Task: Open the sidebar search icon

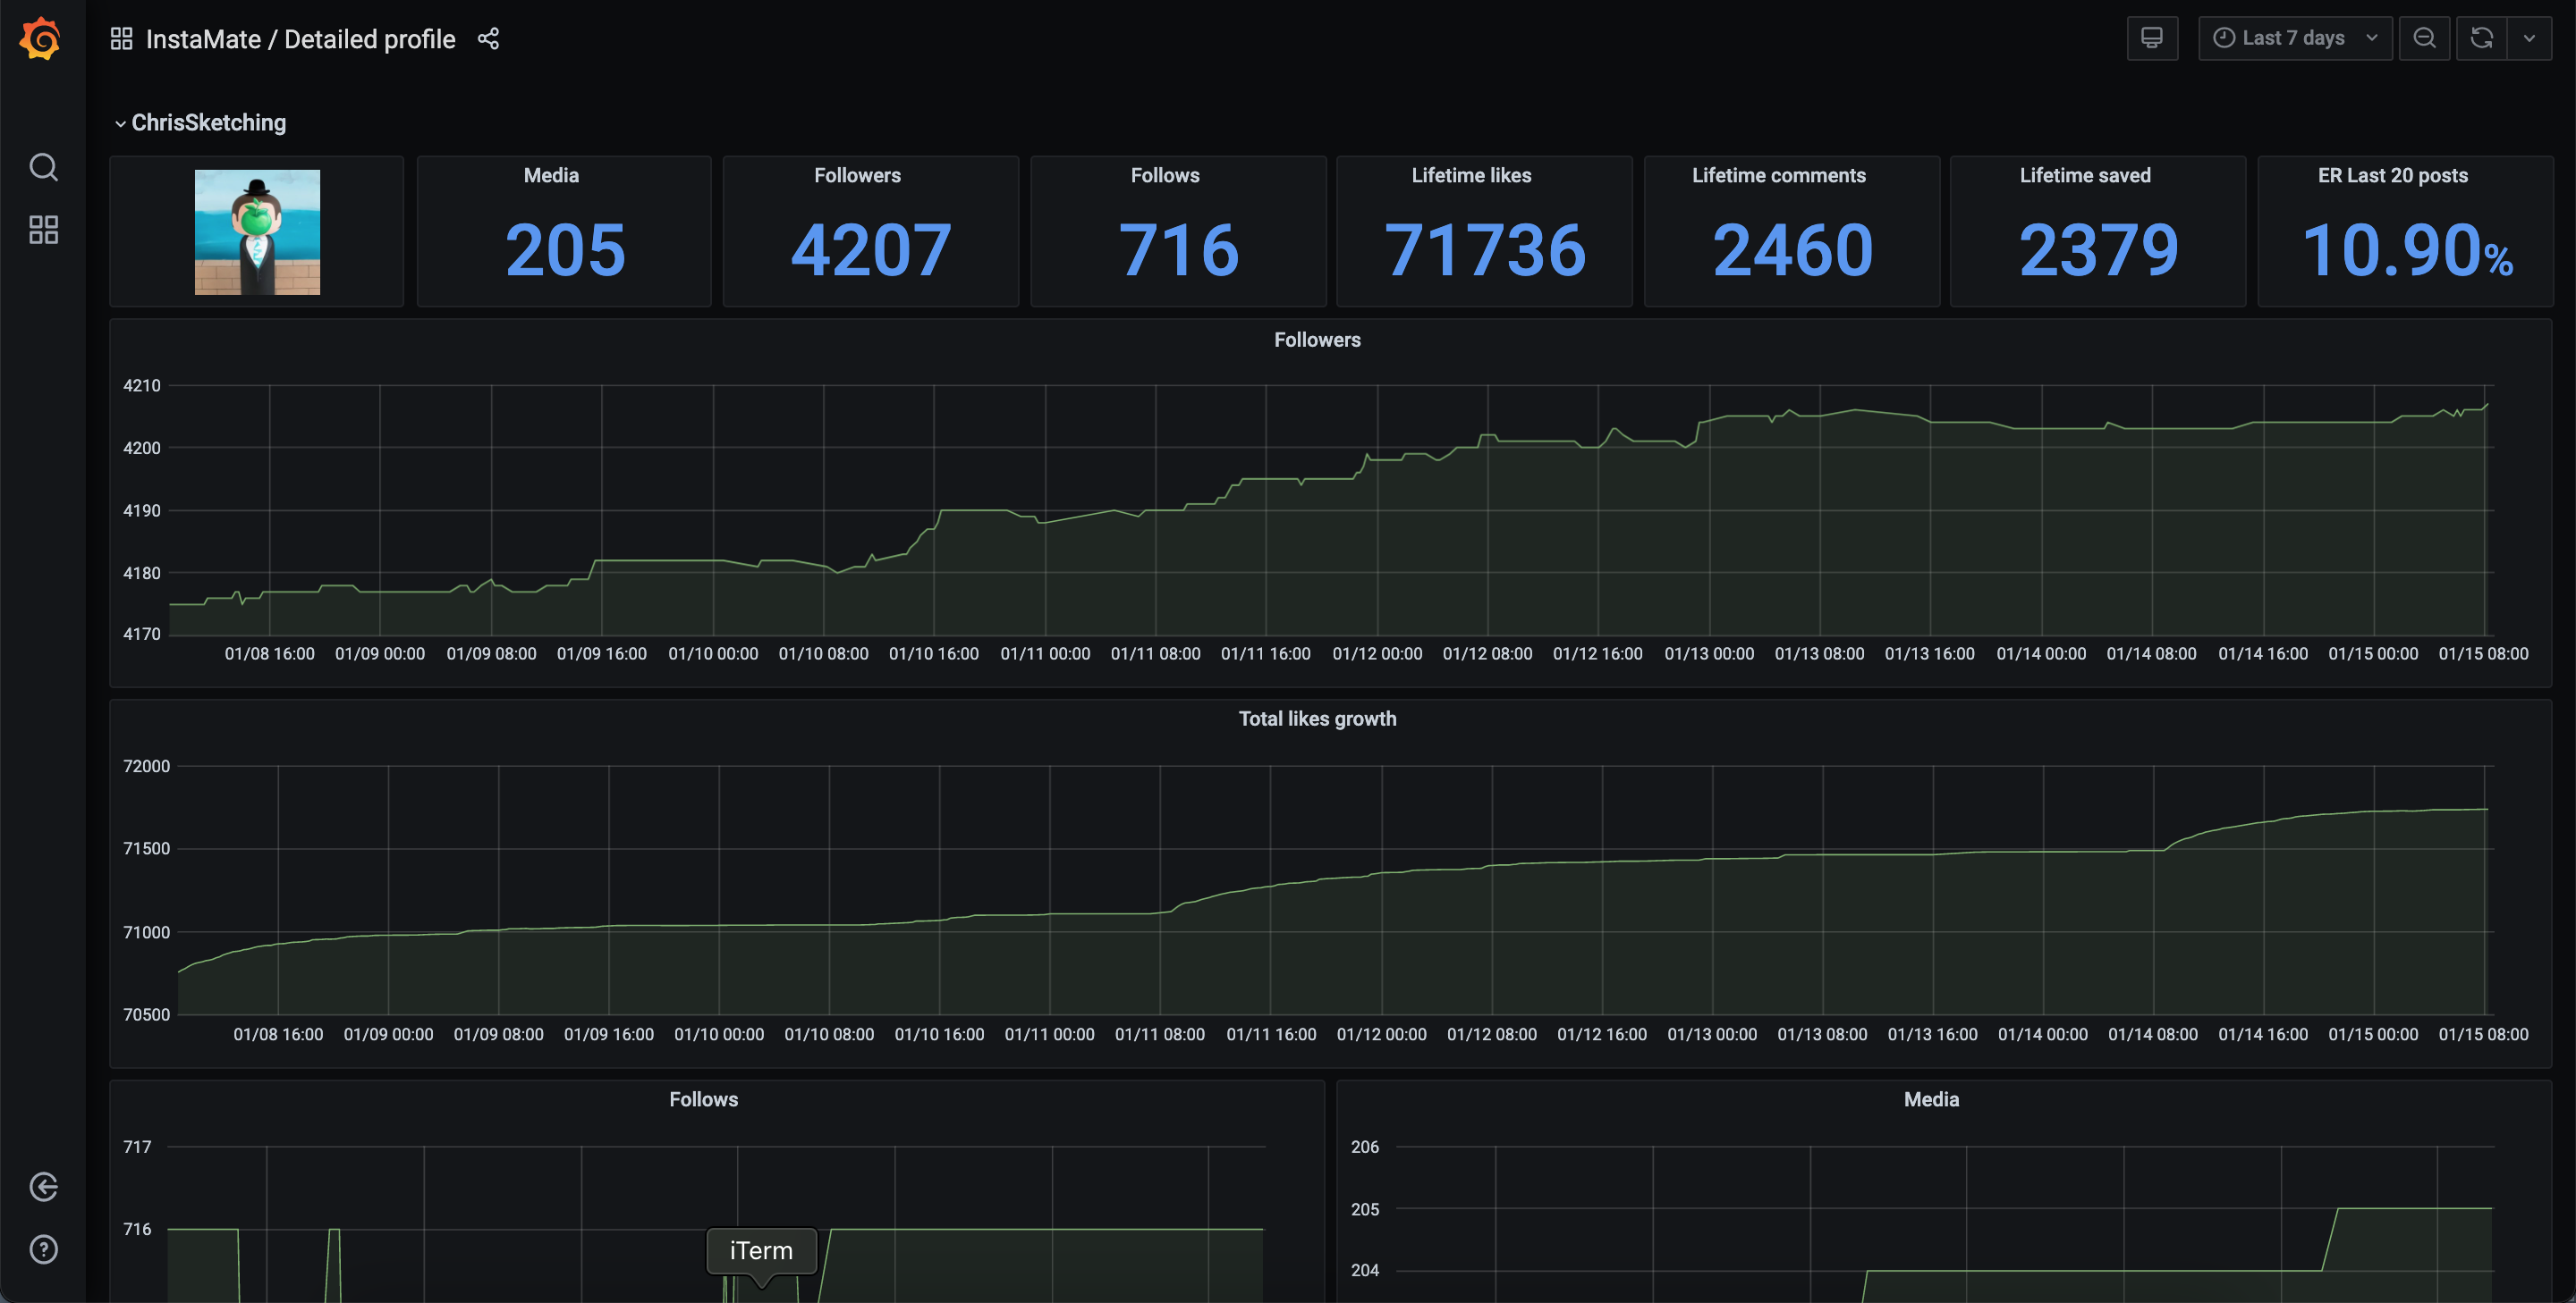Action: [43, 167]
